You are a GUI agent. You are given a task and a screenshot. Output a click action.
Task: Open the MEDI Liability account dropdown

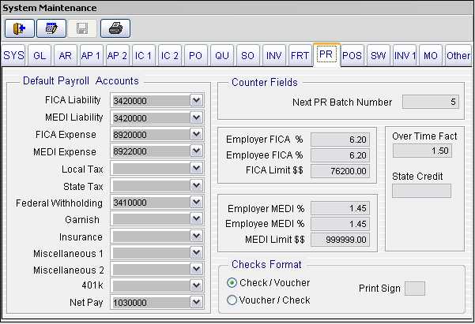[196, 117]
